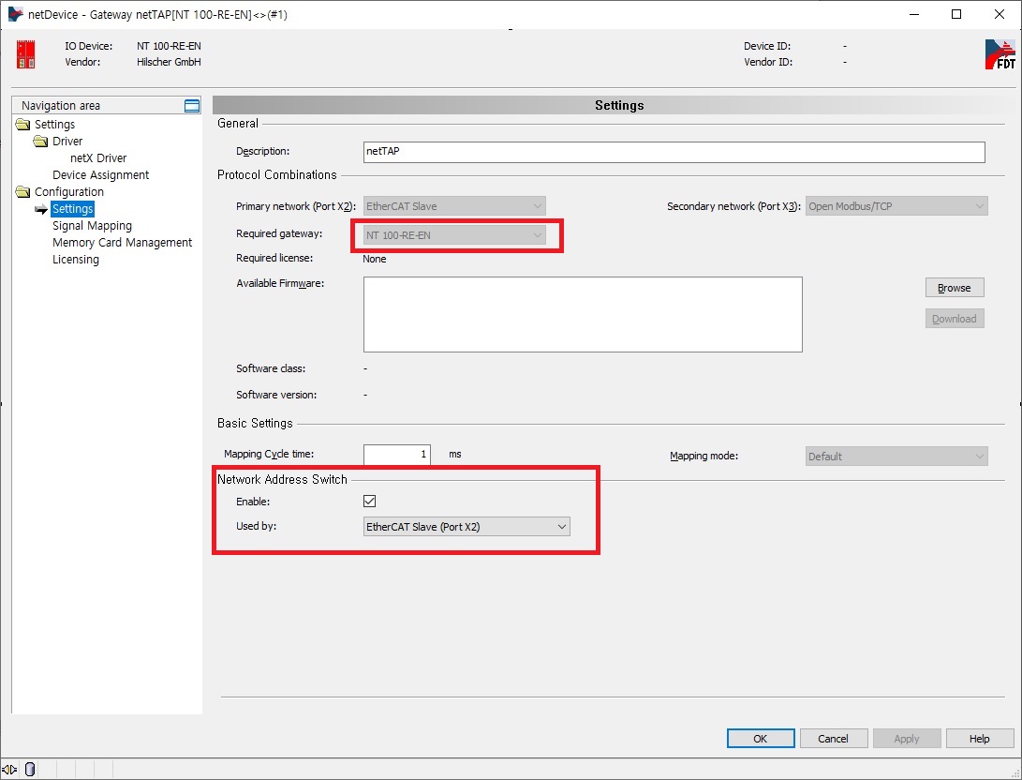Click the Cancel button
1022x780 pixels.
(x=834, y=738)
